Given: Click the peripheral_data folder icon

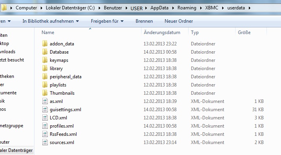Looking at the screenshot, I should coord(45,76).
